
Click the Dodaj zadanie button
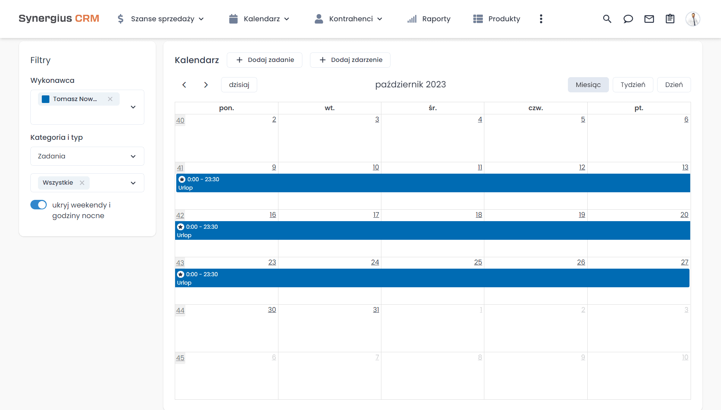click(264, 60)
